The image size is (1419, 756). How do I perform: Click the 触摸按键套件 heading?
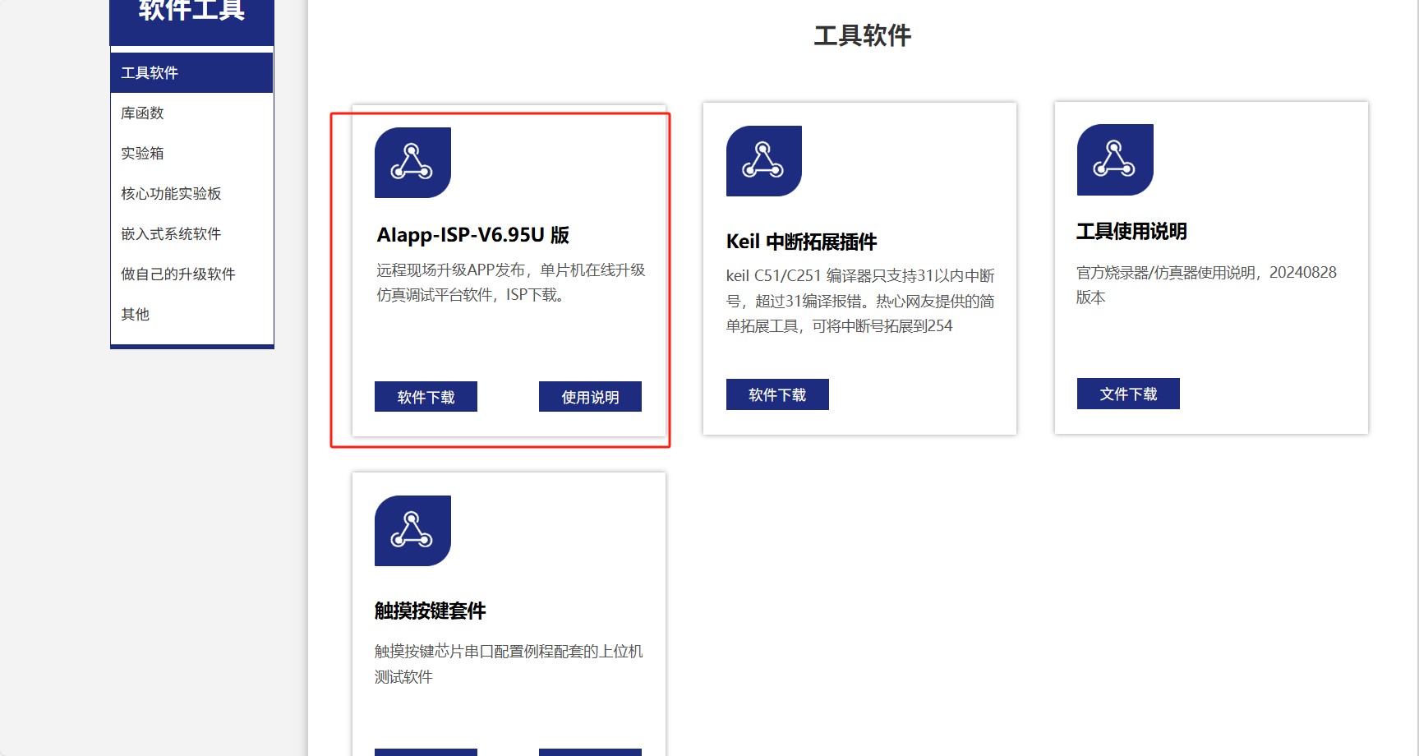430,611
